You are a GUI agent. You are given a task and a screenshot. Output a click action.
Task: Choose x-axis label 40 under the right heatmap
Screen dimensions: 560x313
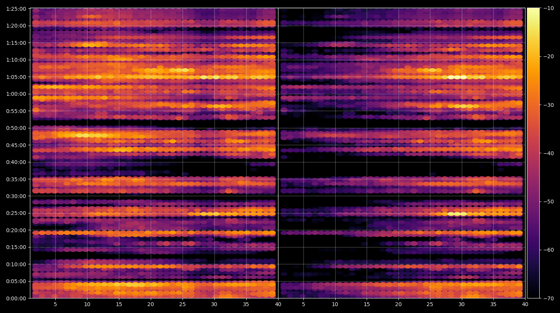525,305
